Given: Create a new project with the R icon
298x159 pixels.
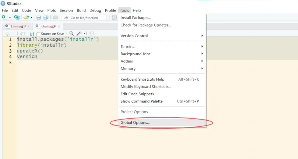Looking at the screenshot, I should [x=17, y=17].
